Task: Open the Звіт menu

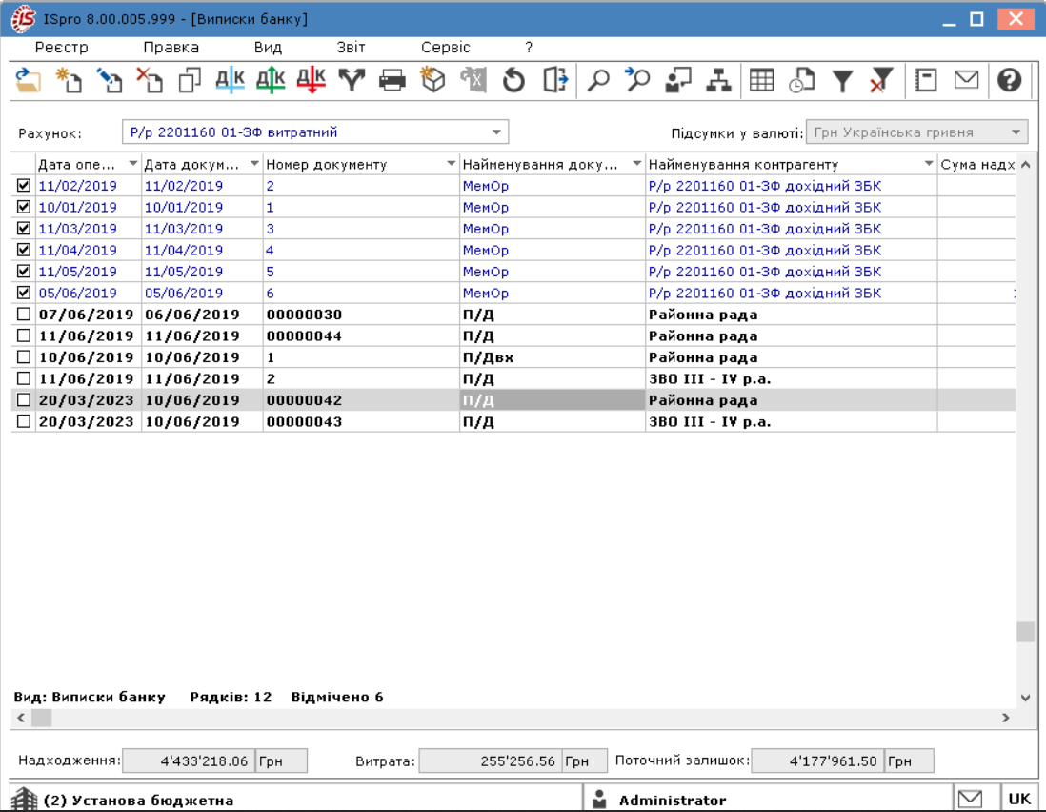Action: [x=351, y=48]
